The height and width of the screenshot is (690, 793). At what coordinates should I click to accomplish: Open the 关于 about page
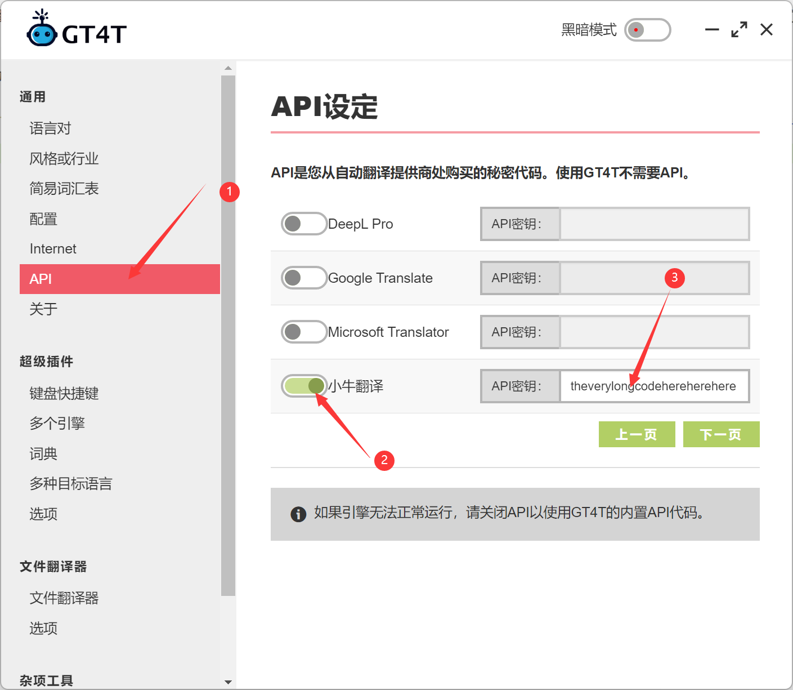tap(43, 309)
